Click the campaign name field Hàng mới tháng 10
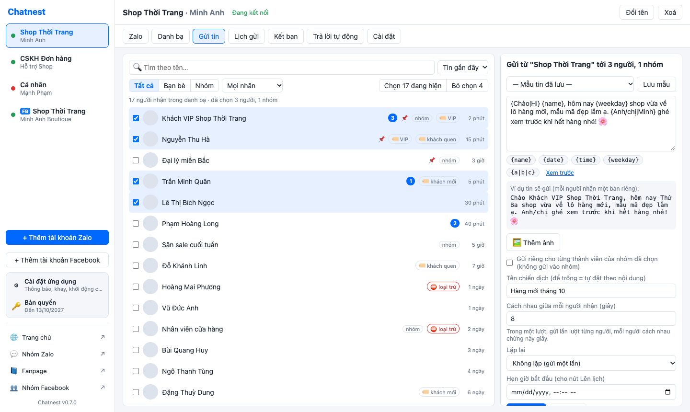Viewport: 690px width, 412px height. [x=591, y=291]
